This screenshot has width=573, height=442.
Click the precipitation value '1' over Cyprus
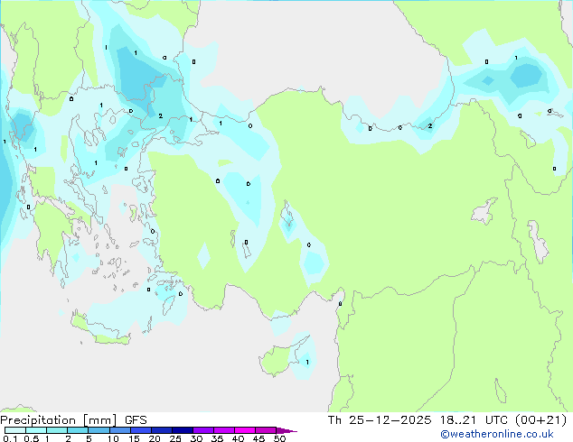point(307,362)
